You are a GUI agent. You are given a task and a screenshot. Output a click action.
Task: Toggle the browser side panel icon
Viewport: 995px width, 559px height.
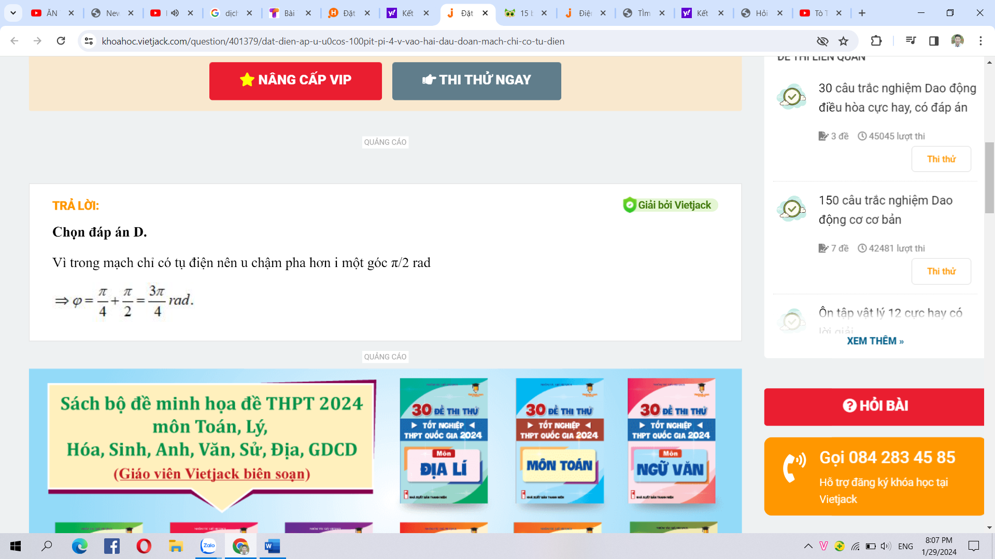click(934, 41)
